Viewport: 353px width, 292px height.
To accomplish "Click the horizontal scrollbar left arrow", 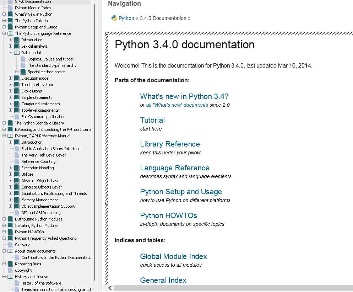I will (110, 288).
